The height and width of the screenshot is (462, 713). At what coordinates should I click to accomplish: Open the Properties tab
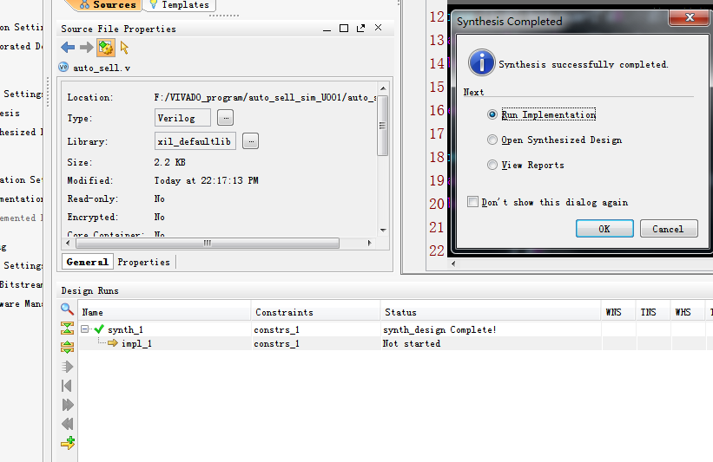pyautogui.click(x=143, y=262)
